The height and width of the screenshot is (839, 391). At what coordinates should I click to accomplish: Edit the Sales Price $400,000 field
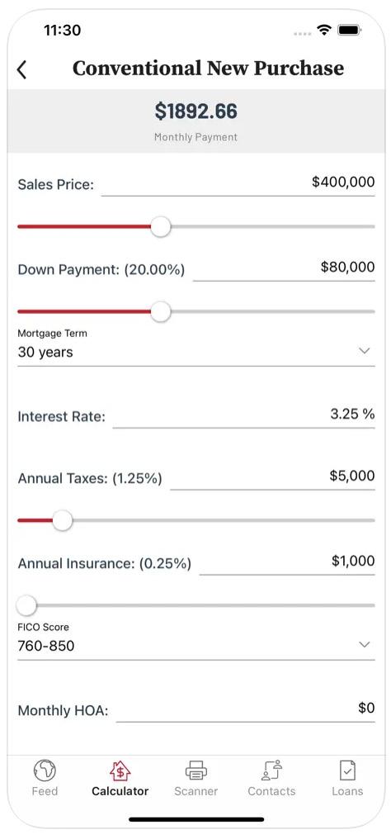point(238,183)
